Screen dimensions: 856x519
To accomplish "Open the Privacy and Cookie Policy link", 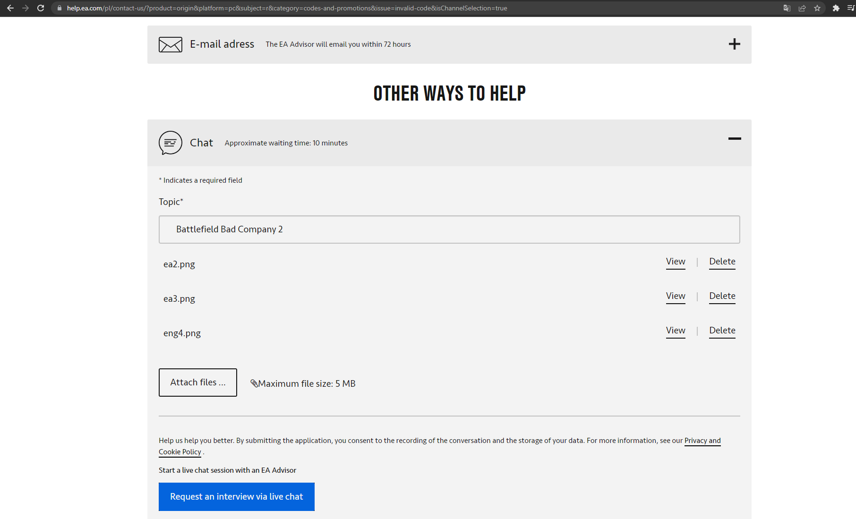I will 702,441.
